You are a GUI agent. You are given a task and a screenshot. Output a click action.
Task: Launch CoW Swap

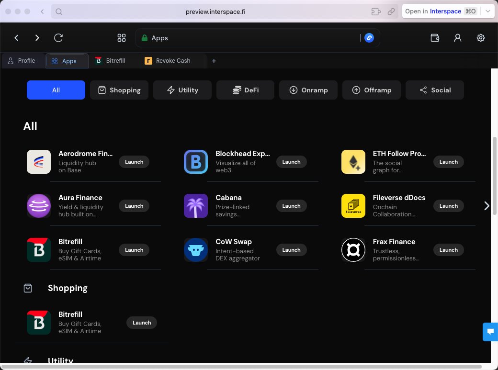coord(291,250)
